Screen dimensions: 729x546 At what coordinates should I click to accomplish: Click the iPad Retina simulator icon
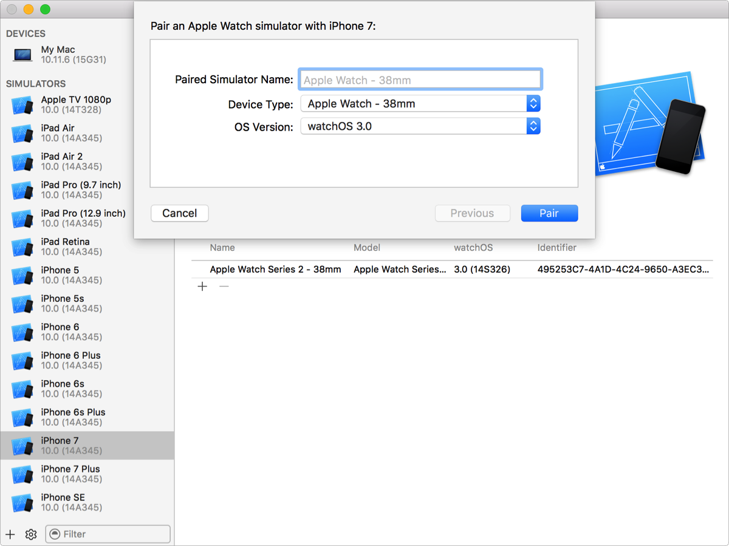22,247
